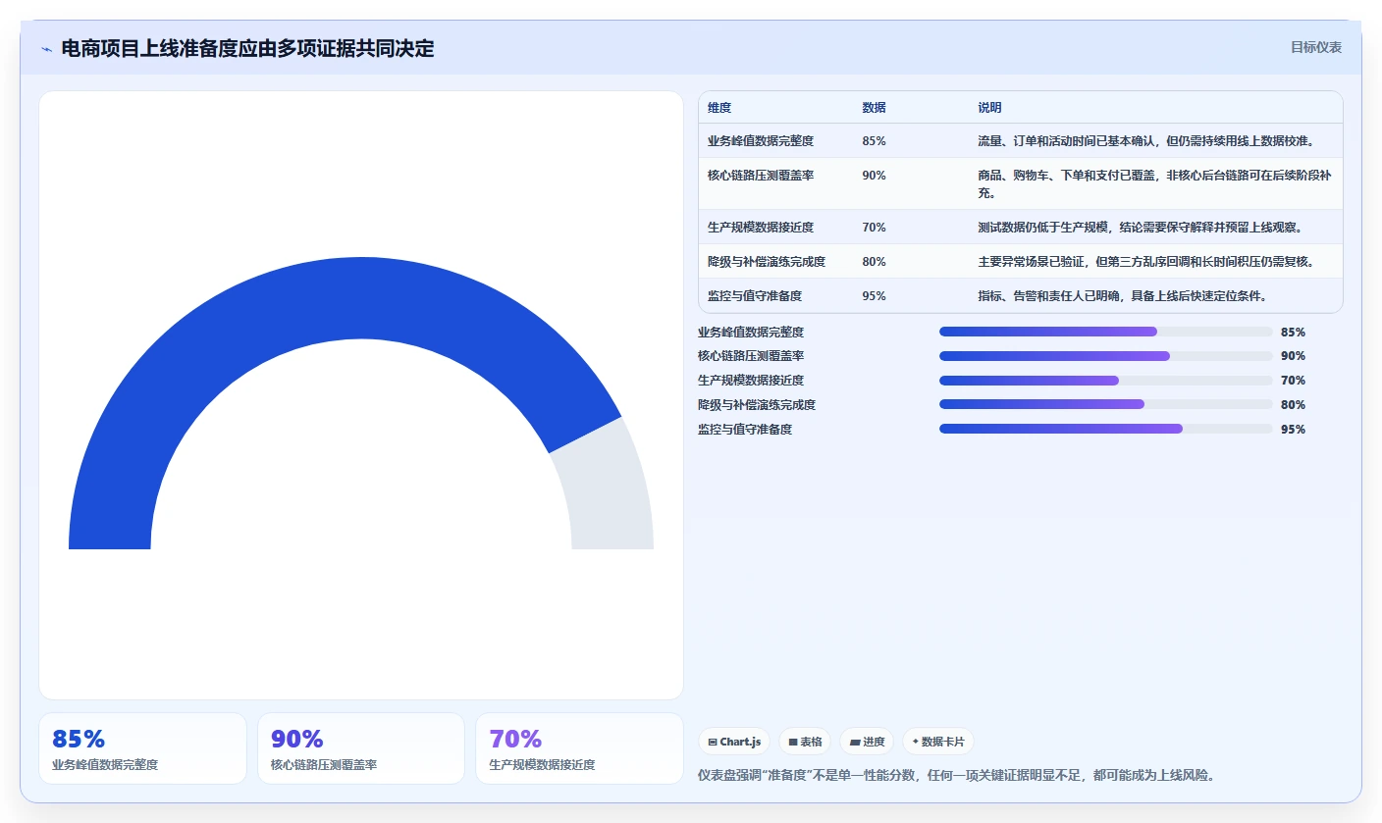Click the 生产规模数据接近度 caption on the 70% card
Viewport: 1382px width, 823px height.
pyautogui.click(x=542, y=764)
